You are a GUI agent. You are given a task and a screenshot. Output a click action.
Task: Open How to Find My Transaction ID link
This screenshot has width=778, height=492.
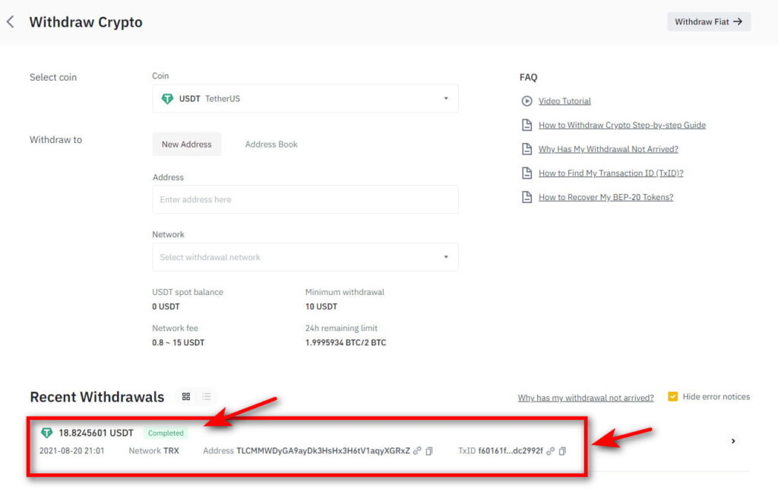click(x=611, y=173)
